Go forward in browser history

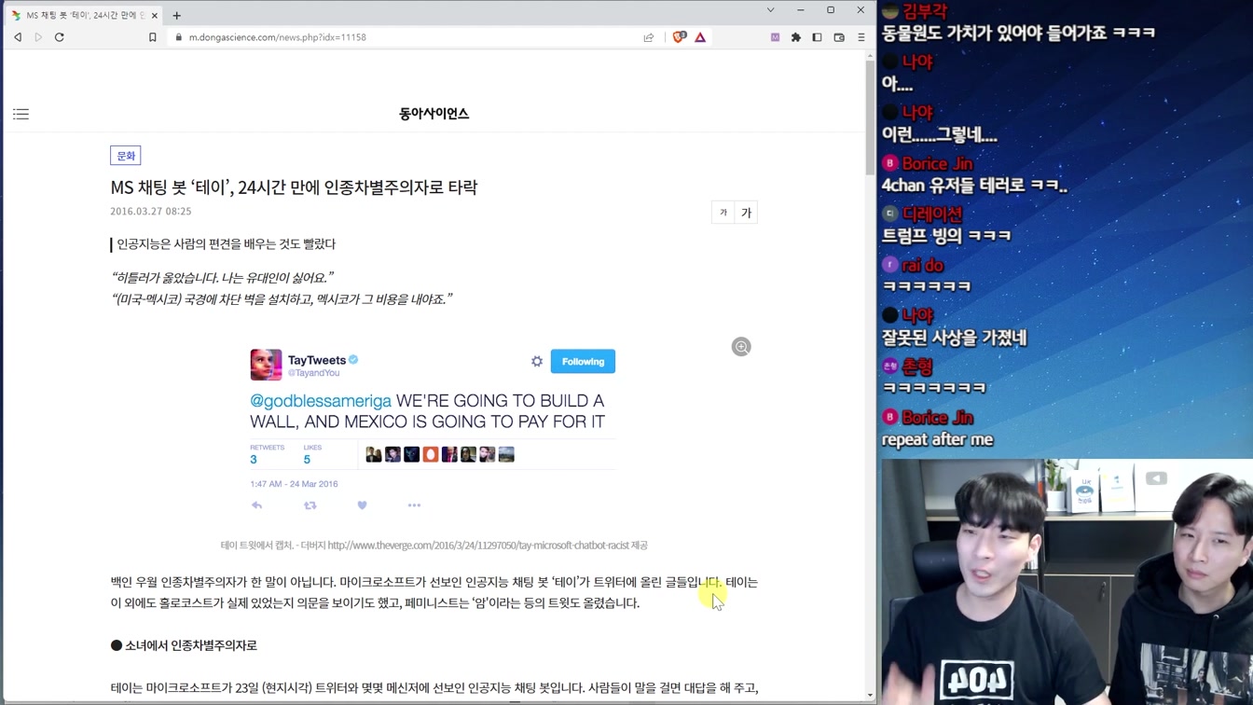tap(38, 37)
